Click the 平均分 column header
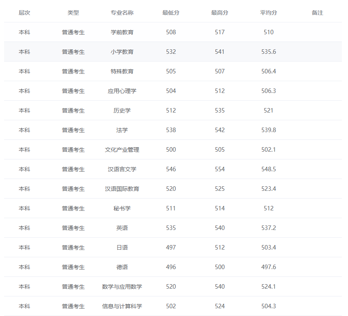The height and width of the screenshot is (316, 348). pyautogui.click(x=269, y=13)
